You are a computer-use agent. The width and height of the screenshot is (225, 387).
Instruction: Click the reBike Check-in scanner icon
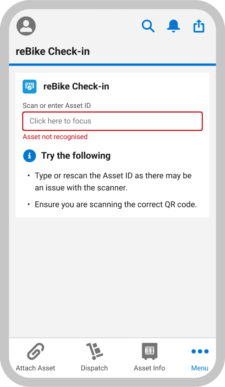point(29,86)
